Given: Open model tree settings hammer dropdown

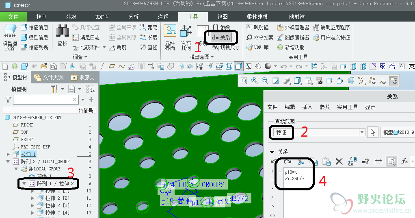Looking at the screenshot, I should pyautogui.click(x=63, y=89).
